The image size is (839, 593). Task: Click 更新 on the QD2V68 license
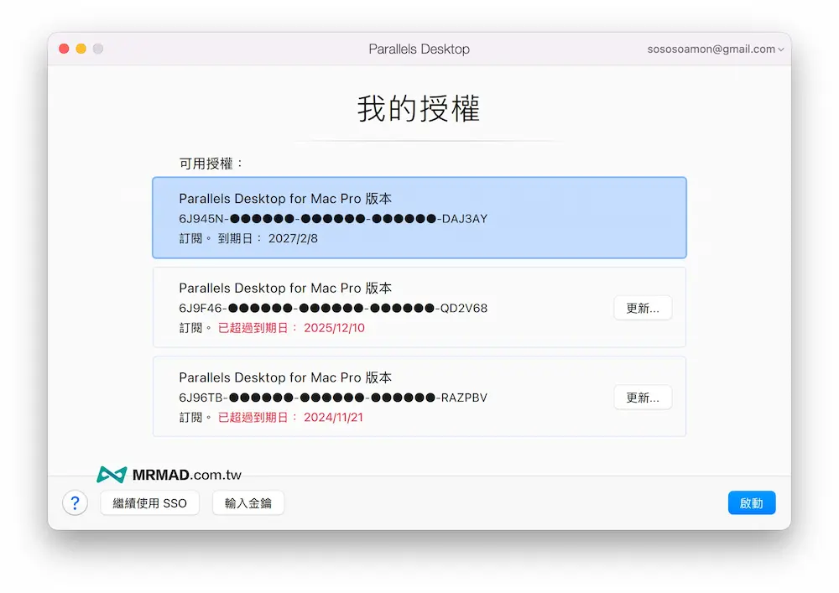pos(643,307)
